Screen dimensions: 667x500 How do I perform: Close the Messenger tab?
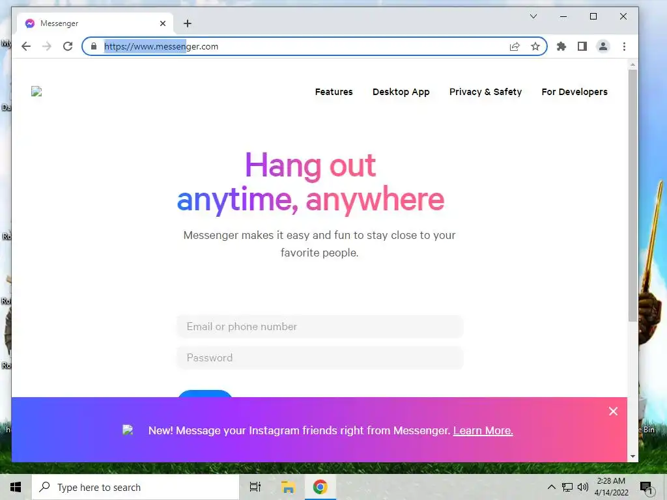162,23
